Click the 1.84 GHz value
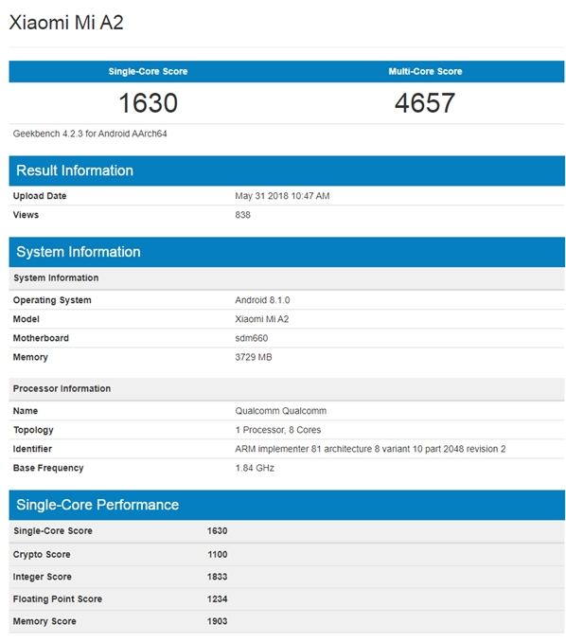The image size is (566, 643). coord(255,468)
